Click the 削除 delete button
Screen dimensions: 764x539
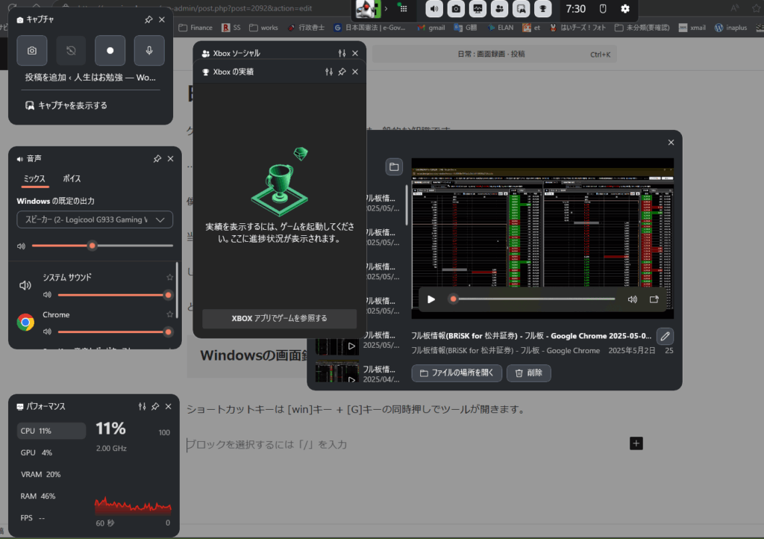tap(529, 373)
